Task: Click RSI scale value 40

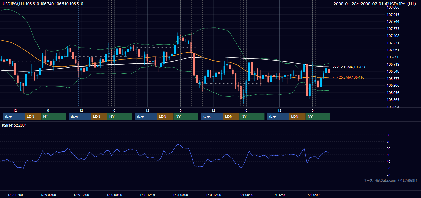Action: (x=388, y=162)
